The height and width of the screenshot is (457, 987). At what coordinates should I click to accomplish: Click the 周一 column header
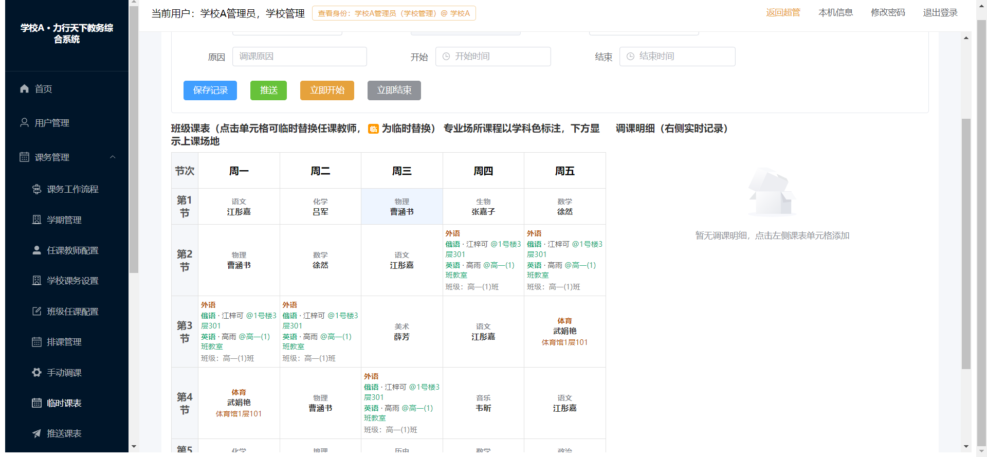239,171
